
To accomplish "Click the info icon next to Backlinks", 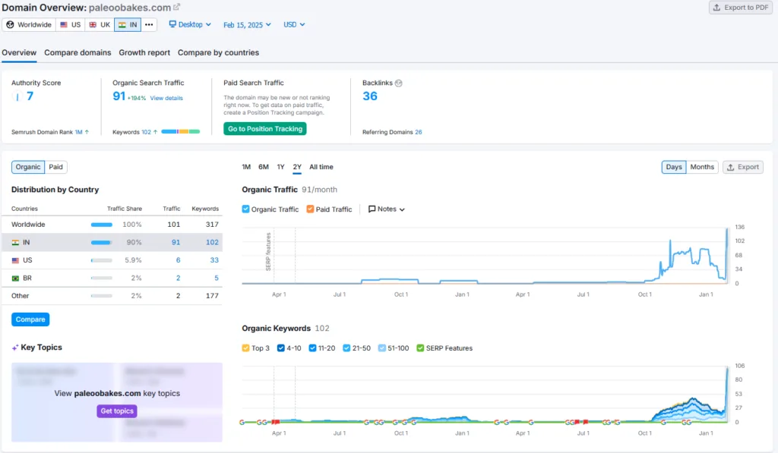I will click(x=398, y=83).
